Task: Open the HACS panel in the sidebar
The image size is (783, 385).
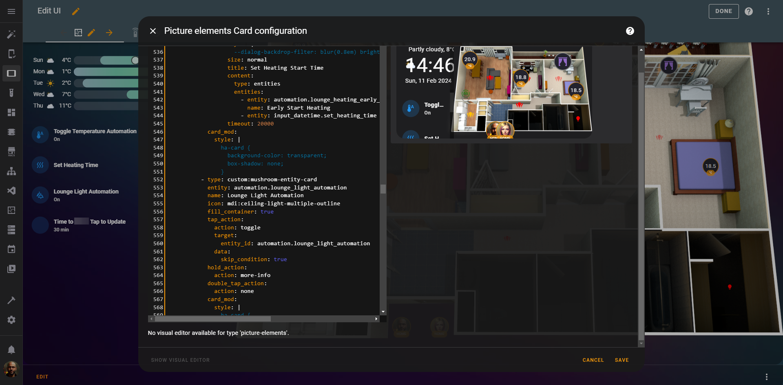Action: 11,152
